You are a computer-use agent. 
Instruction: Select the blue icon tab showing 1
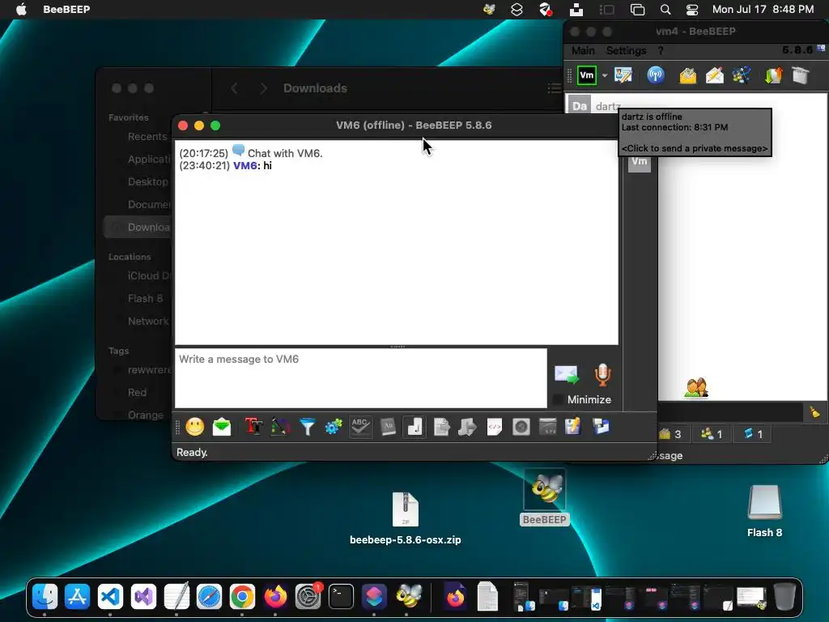753,434
